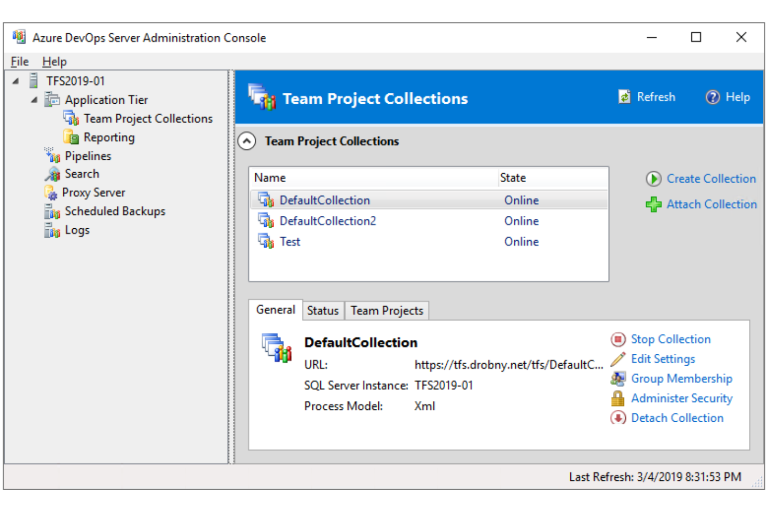Collapse the Application Tier tree node

click(34, 100)
